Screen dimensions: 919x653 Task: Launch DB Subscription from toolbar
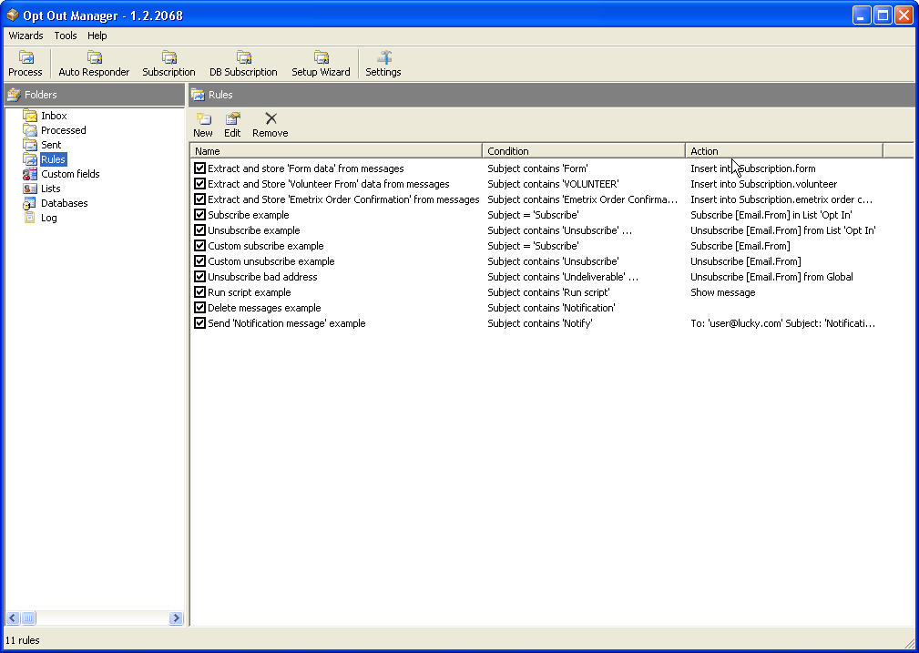click(x=243, y=64)
